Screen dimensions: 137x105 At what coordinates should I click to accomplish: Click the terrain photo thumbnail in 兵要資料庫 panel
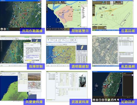34,77
